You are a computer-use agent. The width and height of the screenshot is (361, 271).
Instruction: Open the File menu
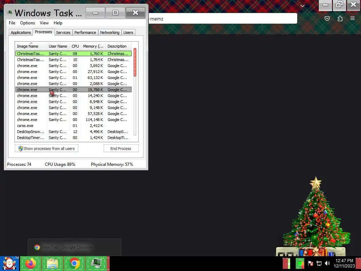pyautogui.click(x=12, y=23)
